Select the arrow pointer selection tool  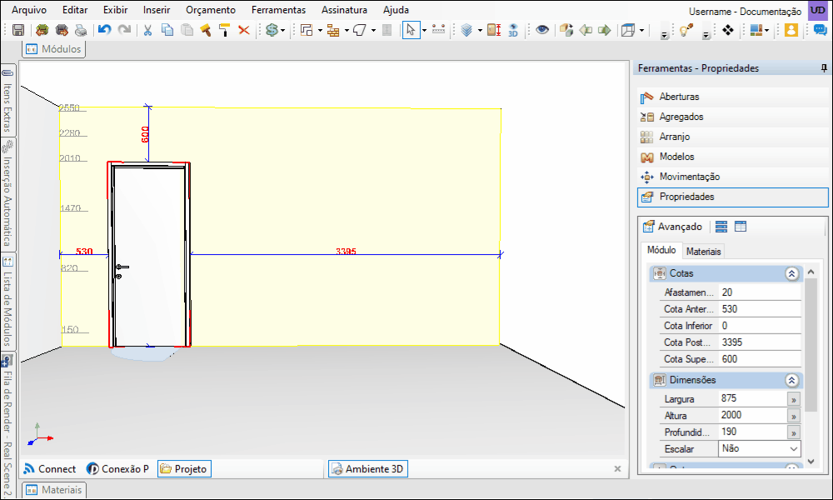[x=411, y=30]
